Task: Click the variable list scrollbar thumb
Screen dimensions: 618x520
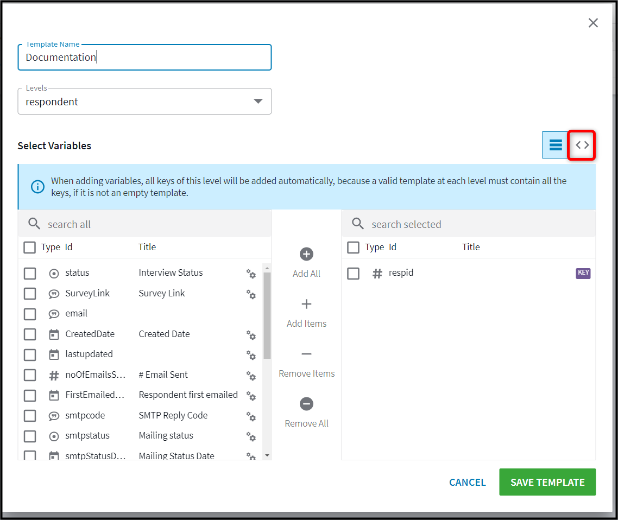Action: [x=267, y=315]
